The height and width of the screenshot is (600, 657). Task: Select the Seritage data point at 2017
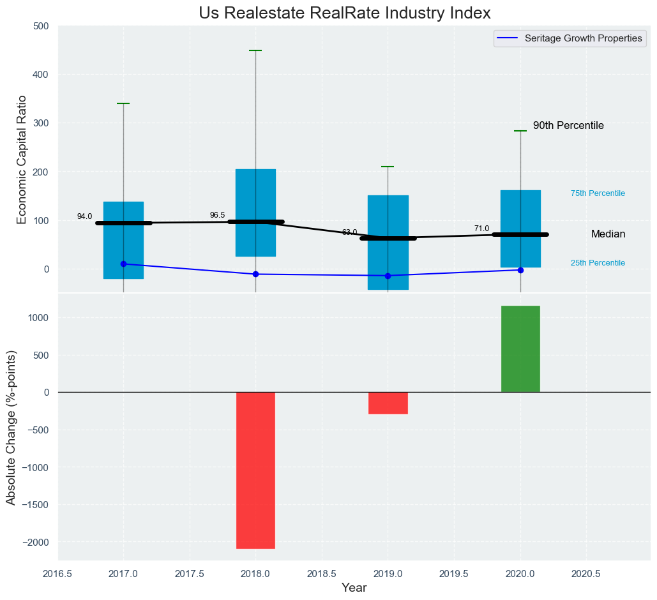coord(123,264)
